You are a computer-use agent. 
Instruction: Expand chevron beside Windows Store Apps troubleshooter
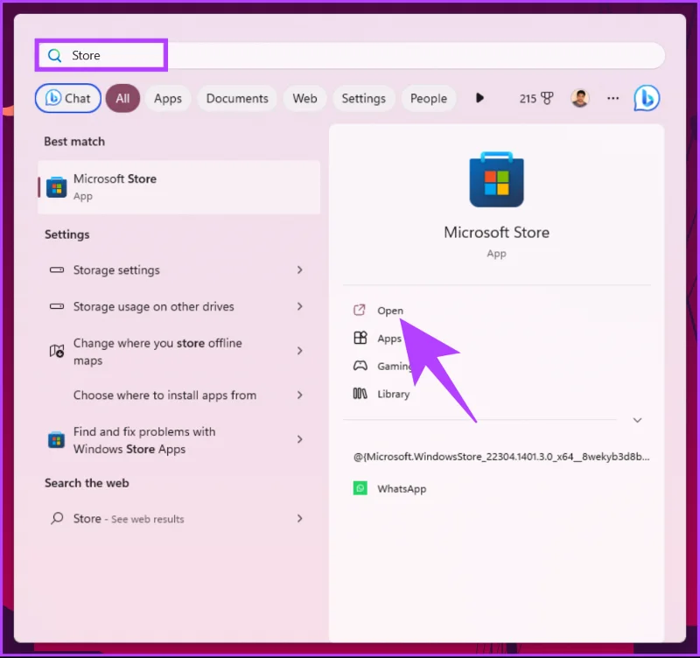tap(299, 440)
